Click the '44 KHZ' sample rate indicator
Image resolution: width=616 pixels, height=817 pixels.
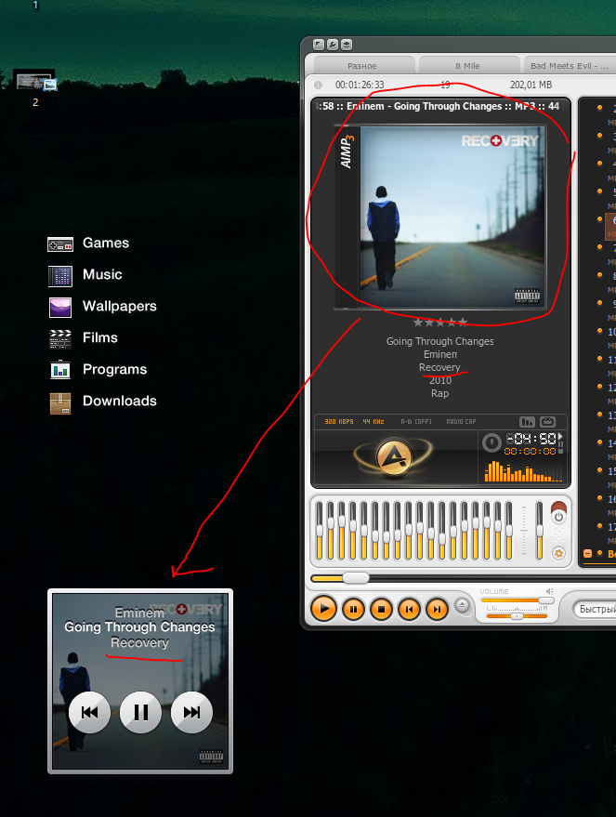coord(374,422)
